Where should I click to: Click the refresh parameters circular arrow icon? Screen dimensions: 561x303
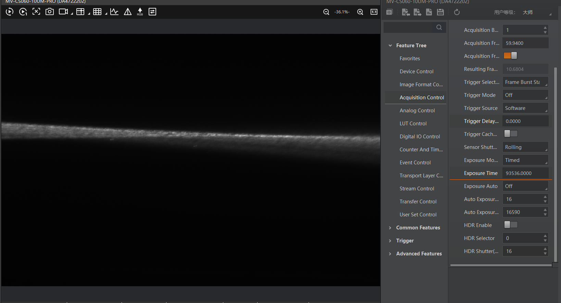click(x=457, y=12)
